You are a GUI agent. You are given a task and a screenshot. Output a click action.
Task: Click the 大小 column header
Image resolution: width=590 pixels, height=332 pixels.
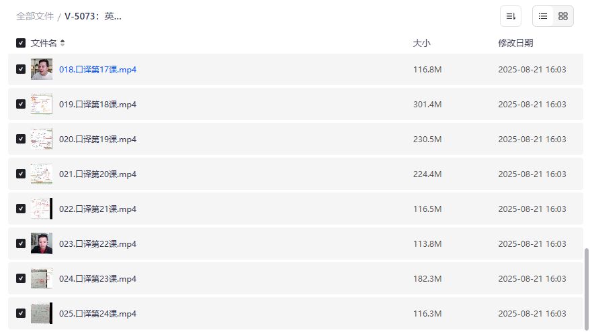pos(421,43)
